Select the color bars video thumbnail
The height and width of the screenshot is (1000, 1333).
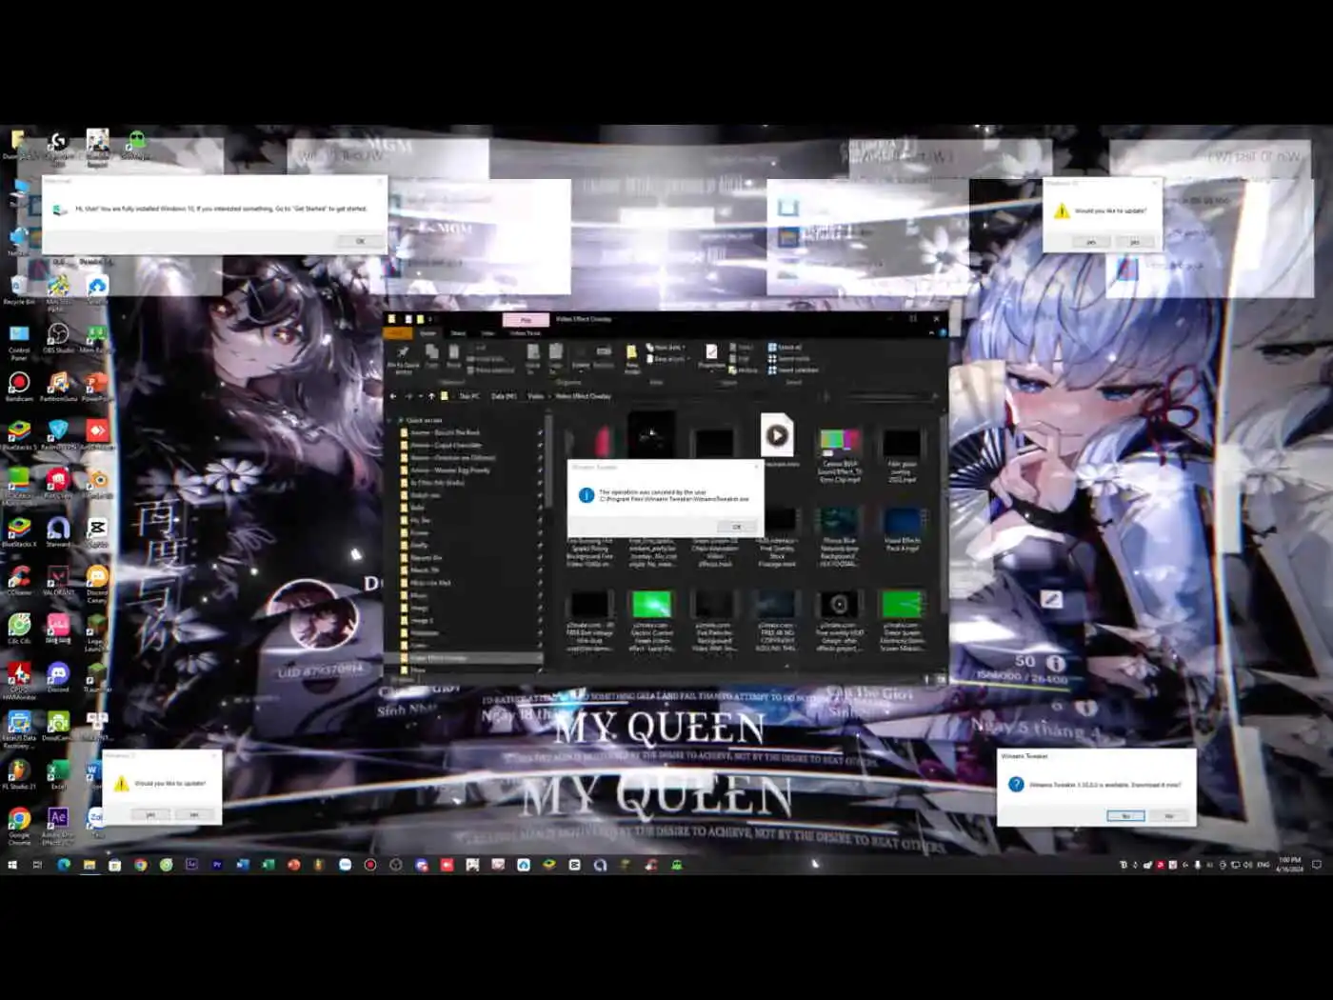839,440
